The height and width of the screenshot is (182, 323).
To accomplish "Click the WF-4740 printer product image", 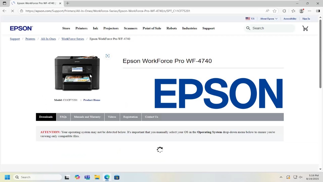I will [77, 73].
